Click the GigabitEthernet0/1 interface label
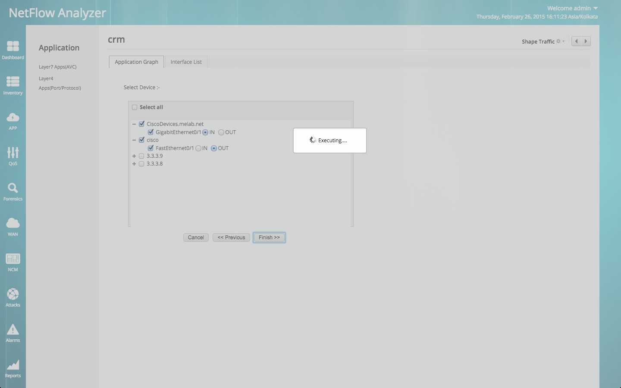Viewport: 621px width, 388px height. point(179,132)
